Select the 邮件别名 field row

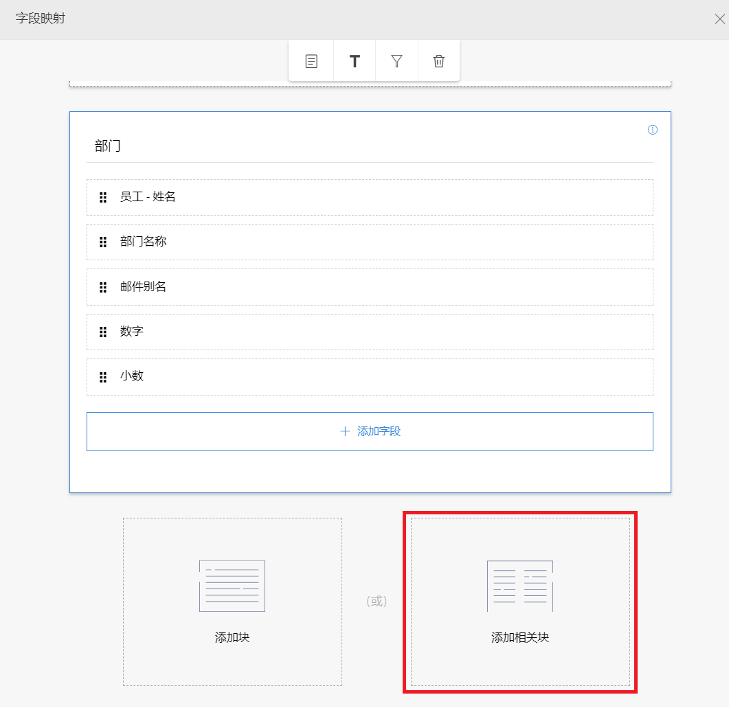370,287
